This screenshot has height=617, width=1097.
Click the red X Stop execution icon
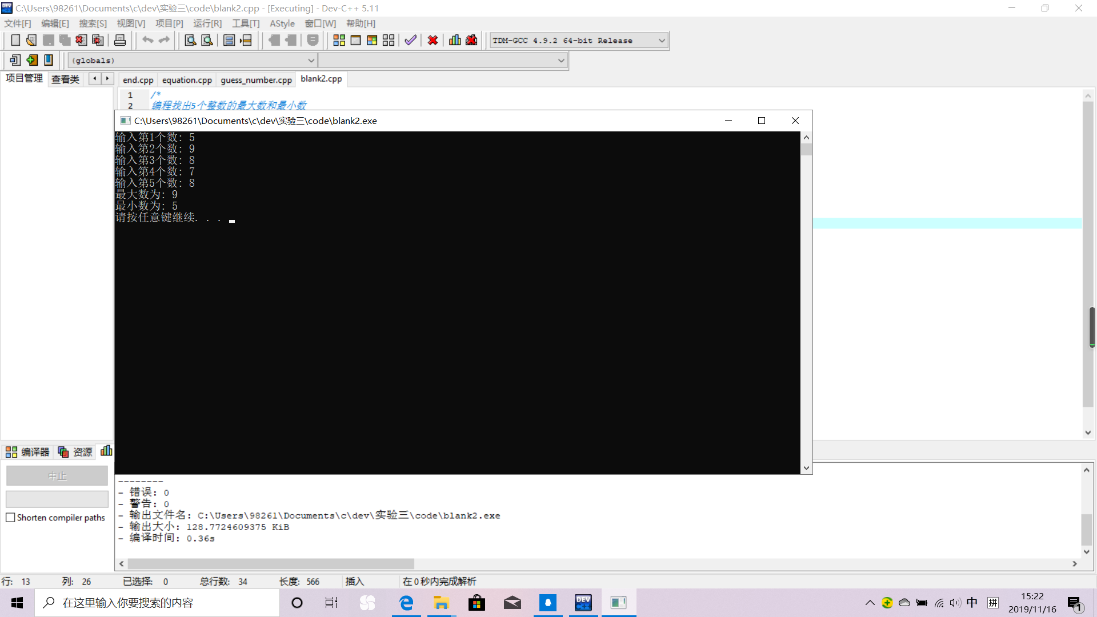tap(433, 41)
